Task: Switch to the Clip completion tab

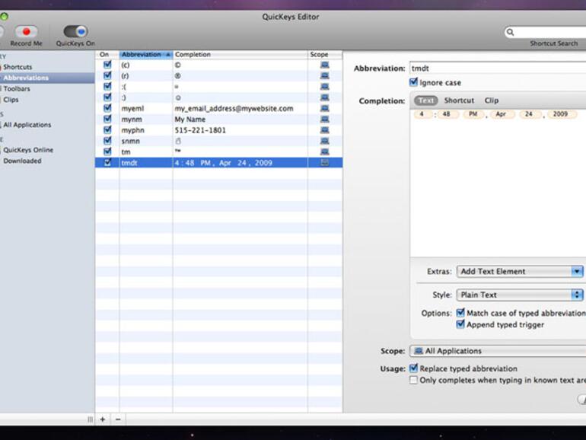Action: click(x=492, y=100)
